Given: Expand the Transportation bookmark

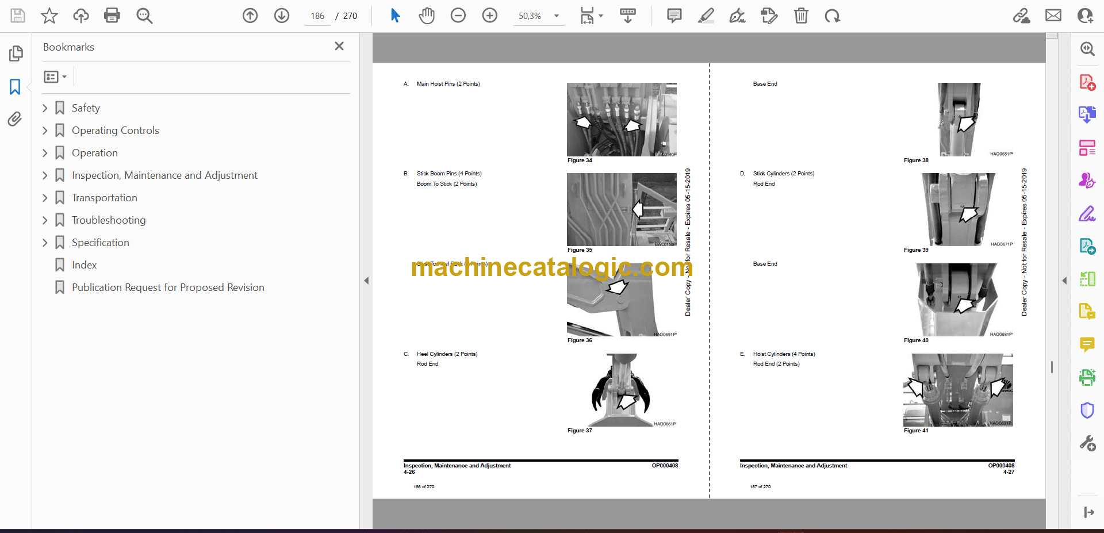Looking at the screenshot, I should click(x=45, y=198).
